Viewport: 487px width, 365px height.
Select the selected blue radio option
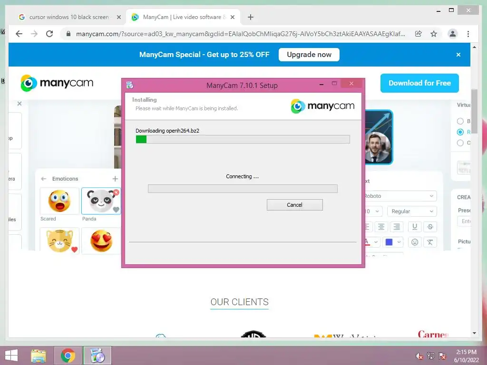point(460,132)
